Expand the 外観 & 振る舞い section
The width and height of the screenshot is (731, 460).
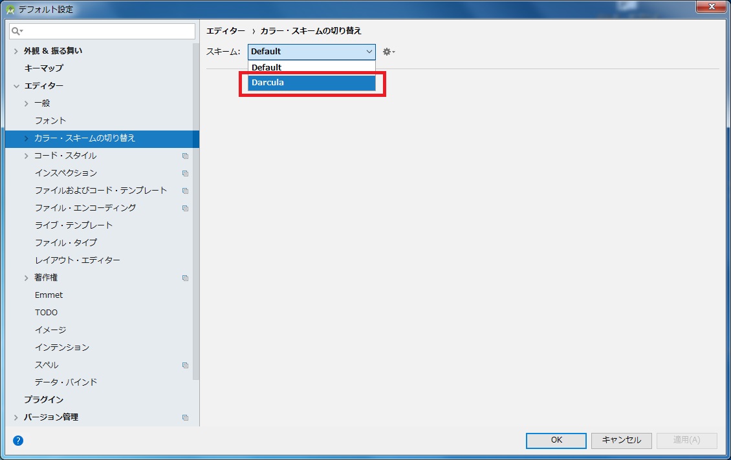coord(16,51)
